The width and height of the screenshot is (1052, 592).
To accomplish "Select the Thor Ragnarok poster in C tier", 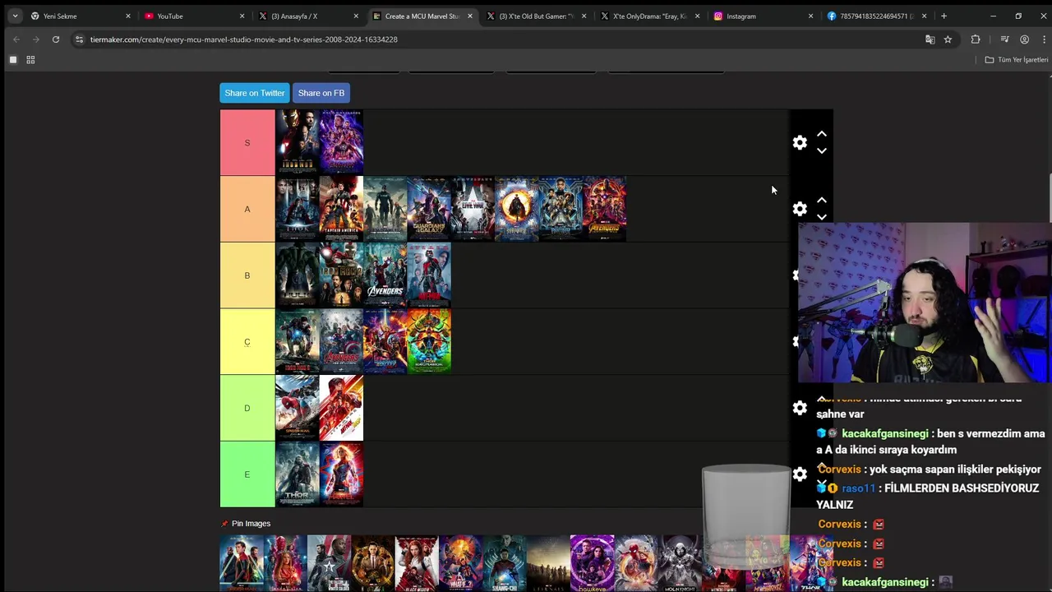I will point(429,342).
